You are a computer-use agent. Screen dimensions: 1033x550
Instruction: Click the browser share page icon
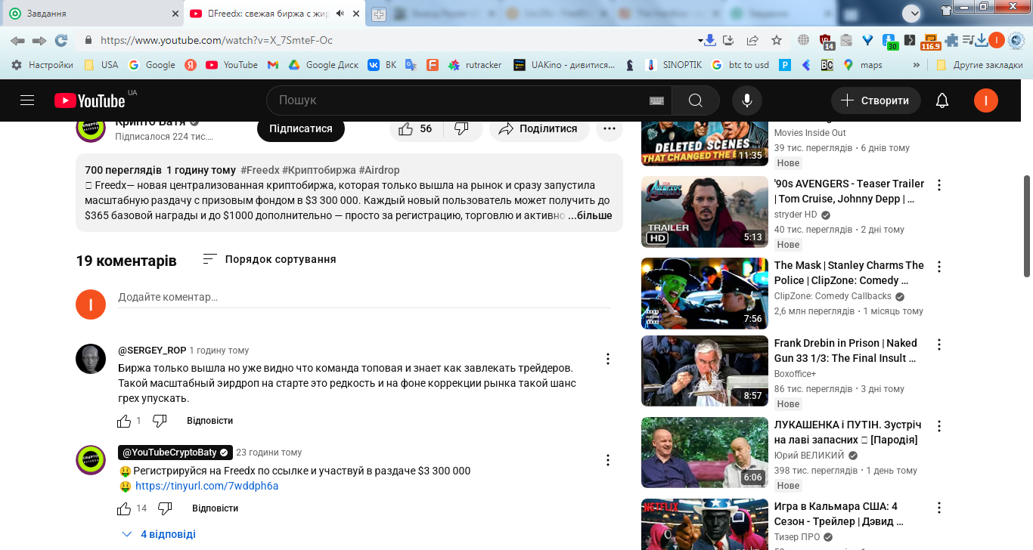click(x=752, y=40)
